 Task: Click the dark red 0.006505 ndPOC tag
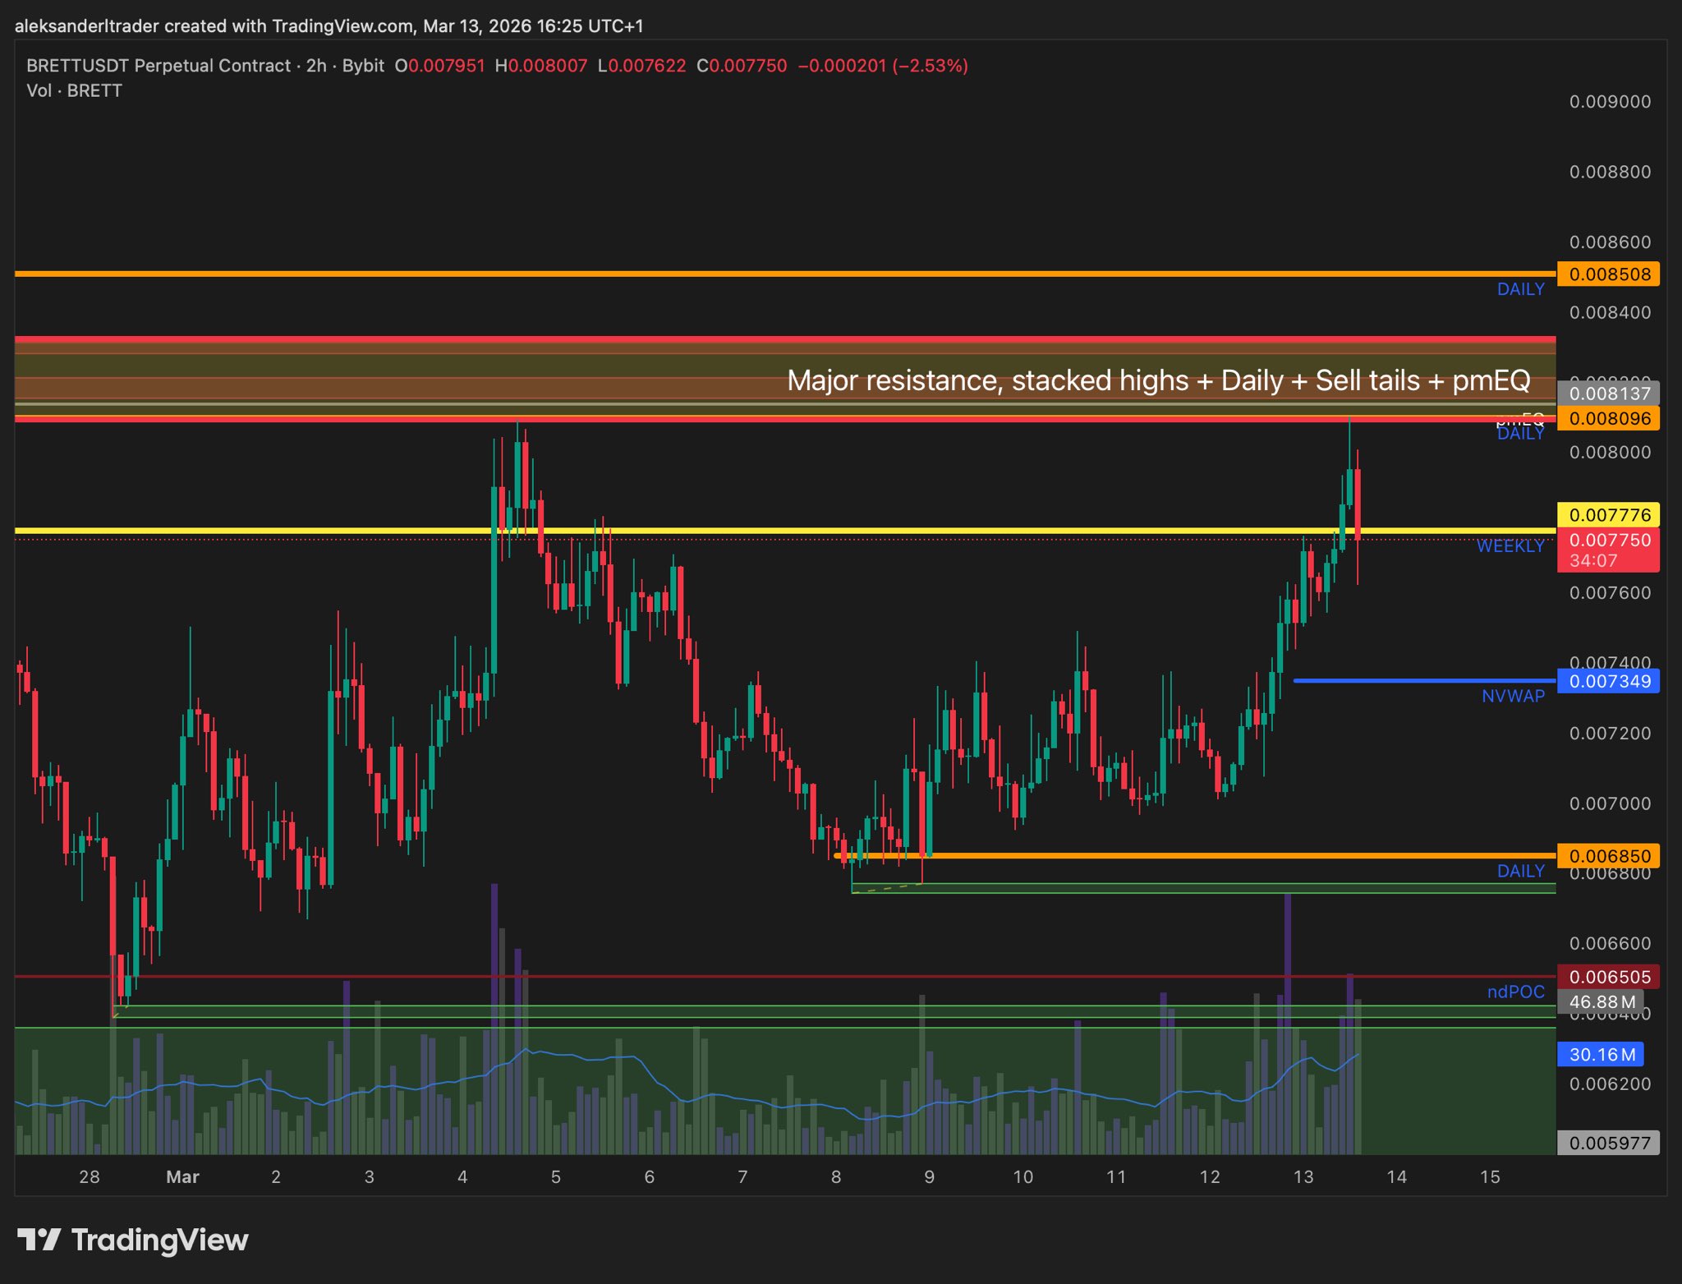1608,977
